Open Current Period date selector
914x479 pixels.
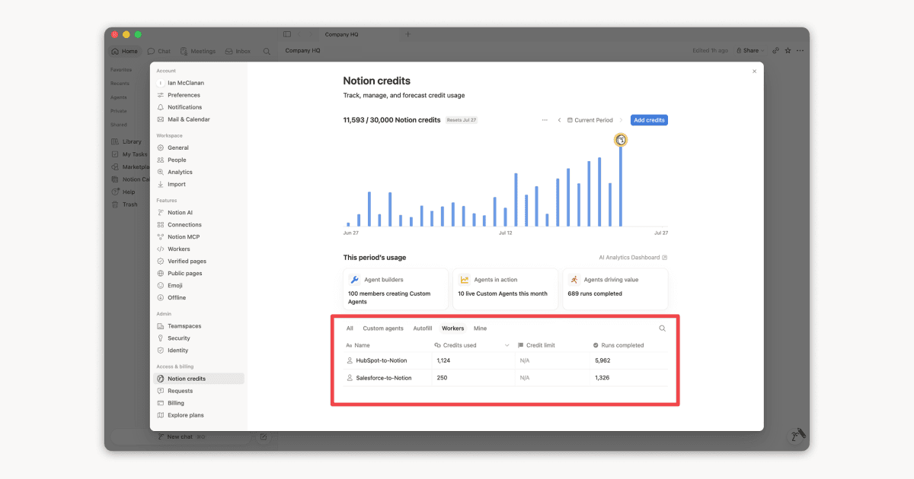(590, 120)
